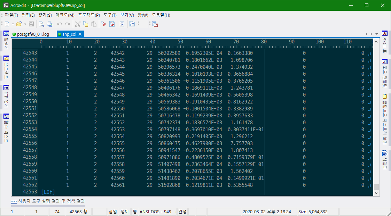Viewport: 391px width, 216px height.
Task: Toggle the 행 selection mode in status bar
Action: (135, 212)
